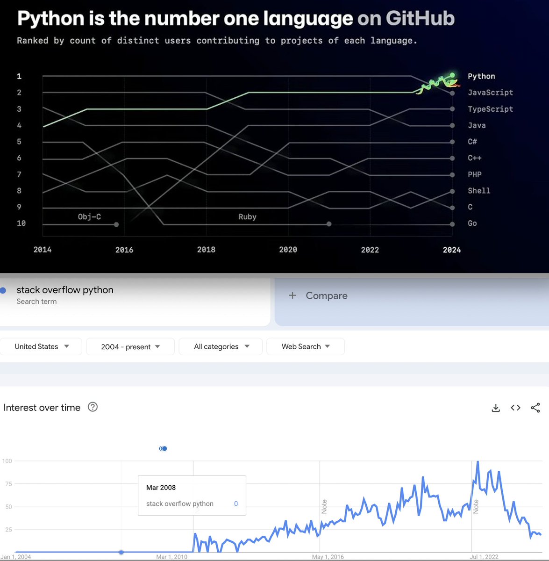Click the Obj-C label on the chart
Image resolution: width=549 pixels, height=561 pixels.
point(89,217)
